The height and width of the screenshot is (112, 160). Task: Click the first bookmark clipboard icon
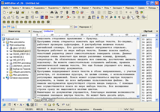point(4,22)
